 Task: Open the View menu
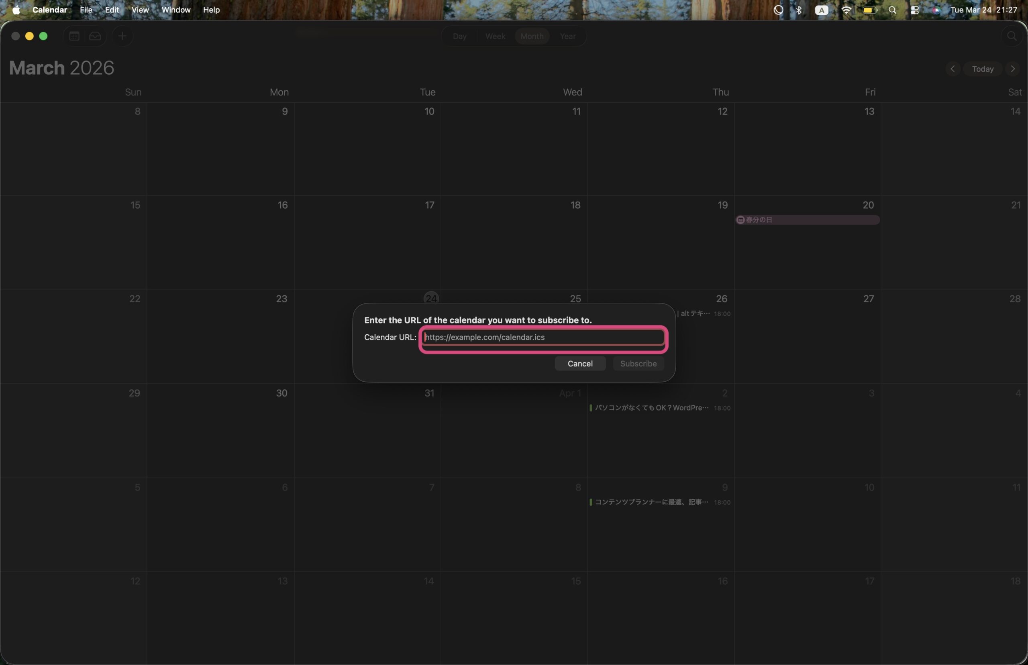pyautogui.click(x=140, y=10)
